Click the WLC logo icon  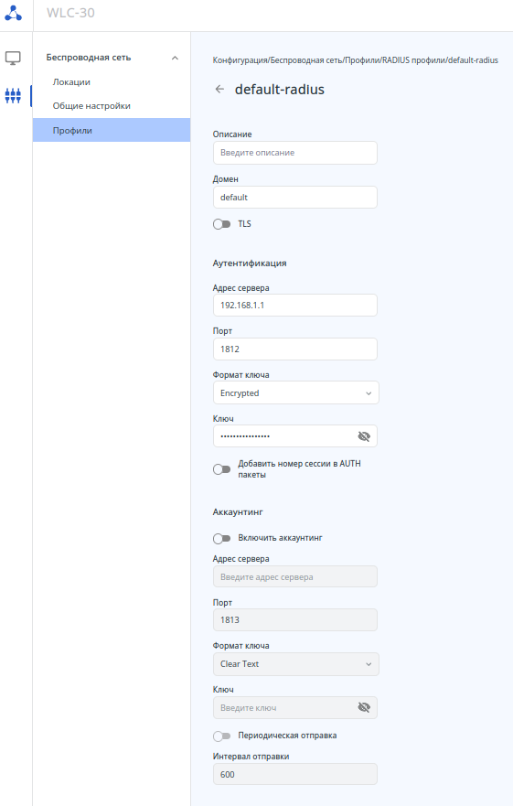point(14,13)
